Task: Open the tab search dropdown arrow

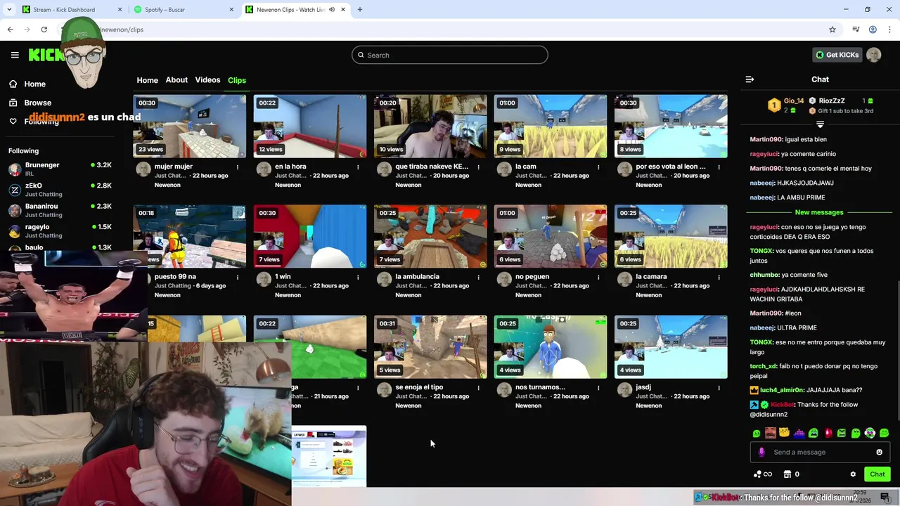Action: 9,10
